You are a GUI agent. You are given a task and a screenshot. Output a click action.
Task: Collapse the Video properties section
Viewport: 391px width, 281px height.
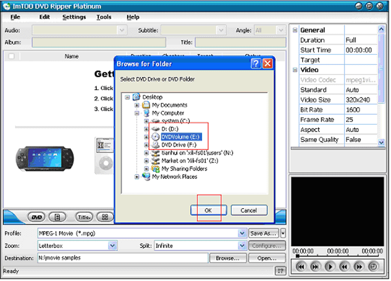pyautogui.click(x=296, y=70)
